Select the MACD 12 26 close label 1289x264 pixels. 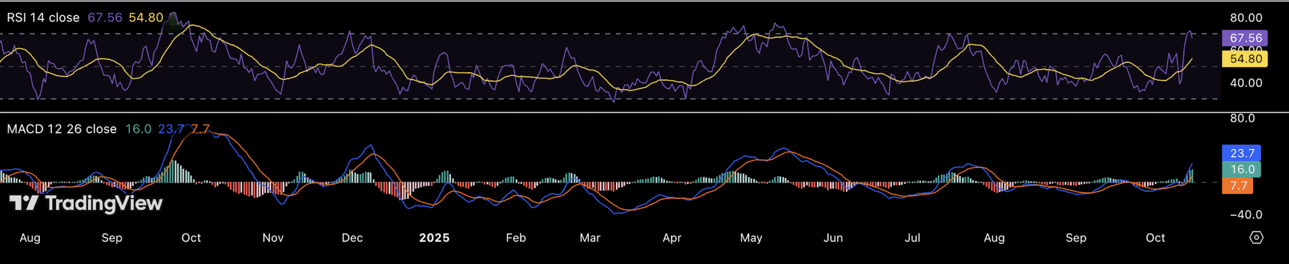tap(62, 129)
